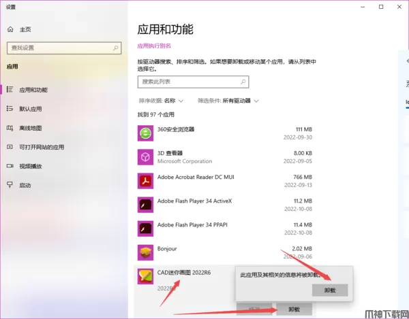This screenshot has width=409, height=319.
Task: Open the 筛选条件 所有驱动器 dropdown
Action: click(228, 101)
